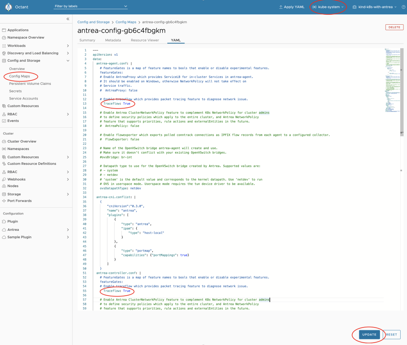Select Secrets in the sidebar
The width and height of the screenshot is (407, 345).
coord(16,91)
